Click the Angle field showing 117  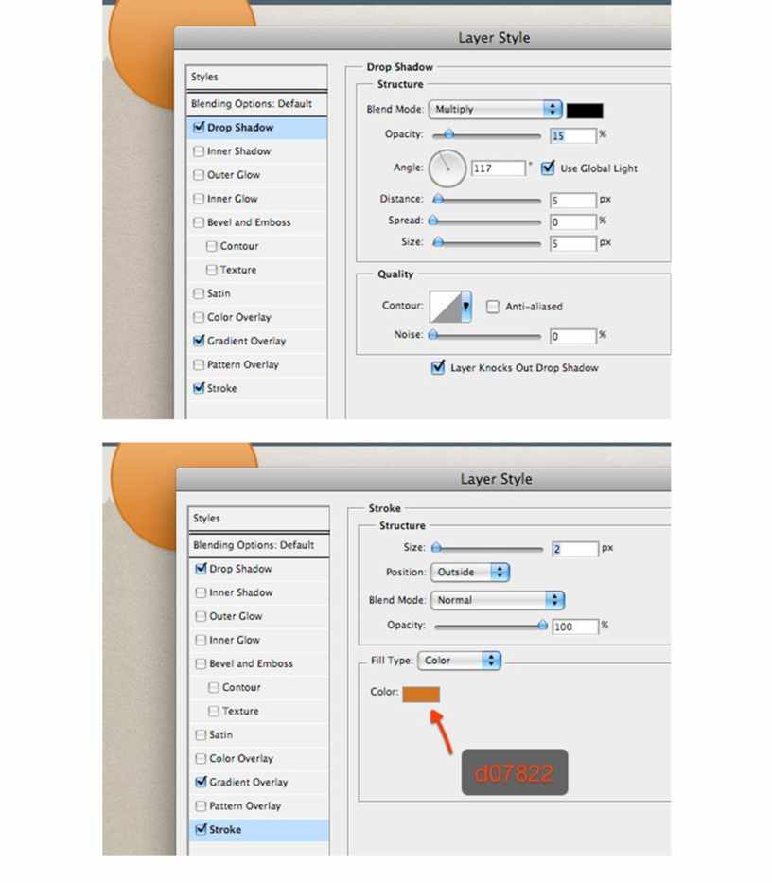[x=499, y=168]
